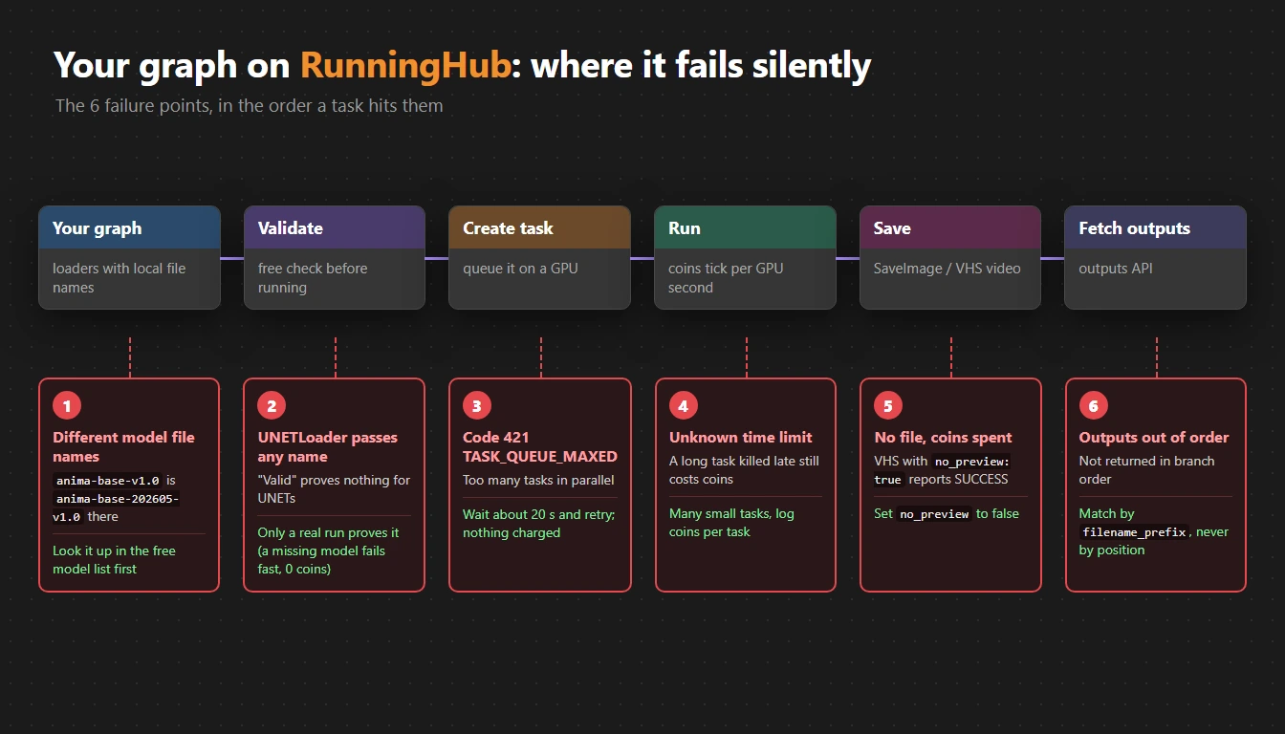1285x734 pixels.
Task: Select the "UNETLoader passes any name" failure title
Action: pyautogui.click(x=328, y=446)
